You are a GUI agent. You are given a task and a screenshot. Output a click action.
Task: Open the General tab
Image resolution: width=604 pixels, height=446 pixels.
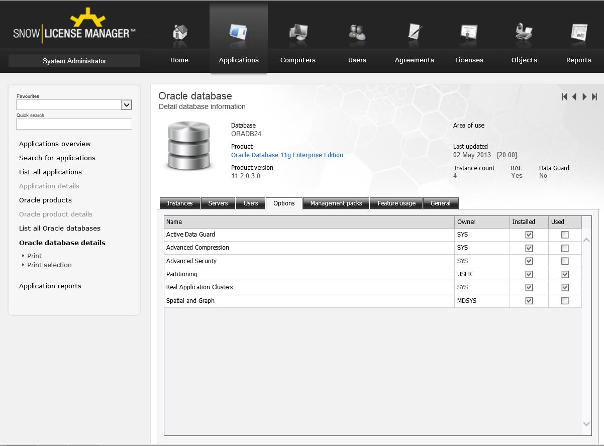(441, 203)
